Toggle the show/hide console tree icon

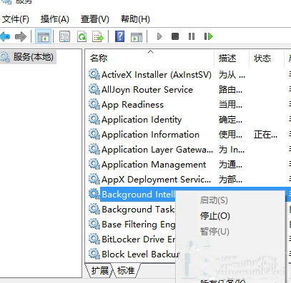coord(43,36)
